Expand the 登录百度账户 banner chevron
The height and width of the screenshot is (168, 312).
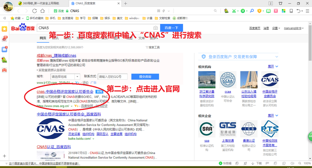click(276, 57)
